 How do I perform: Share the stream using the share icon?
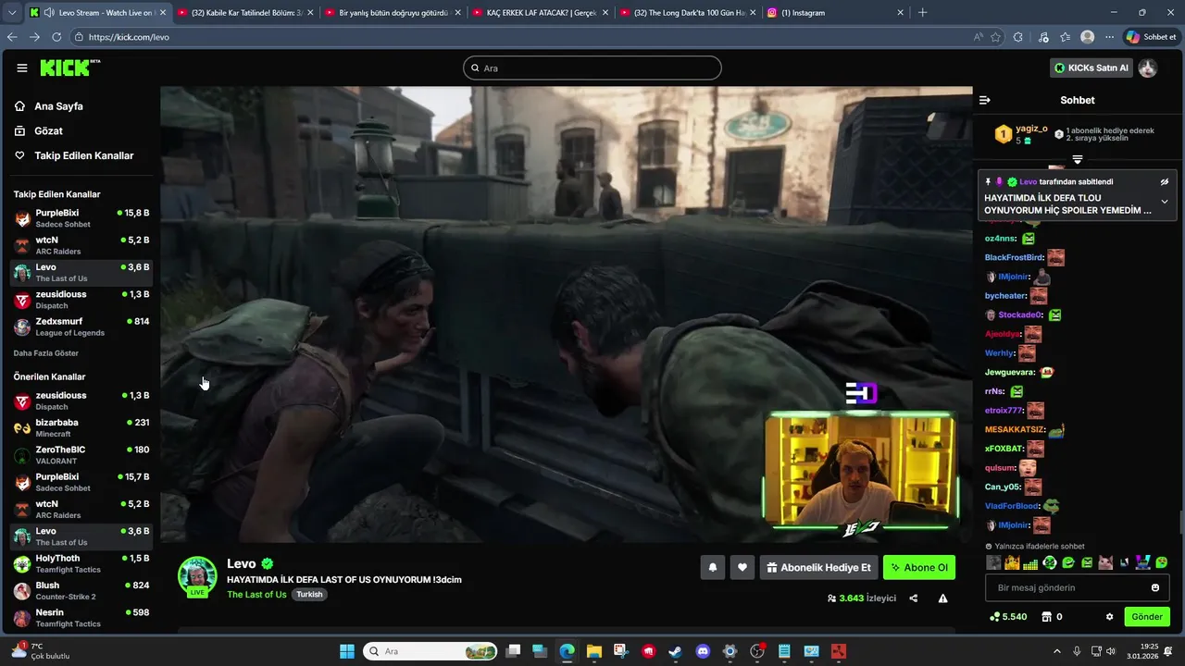[914, 598]
